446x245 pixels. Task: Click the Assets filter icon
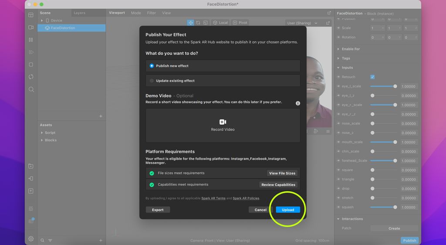point(50,241)
